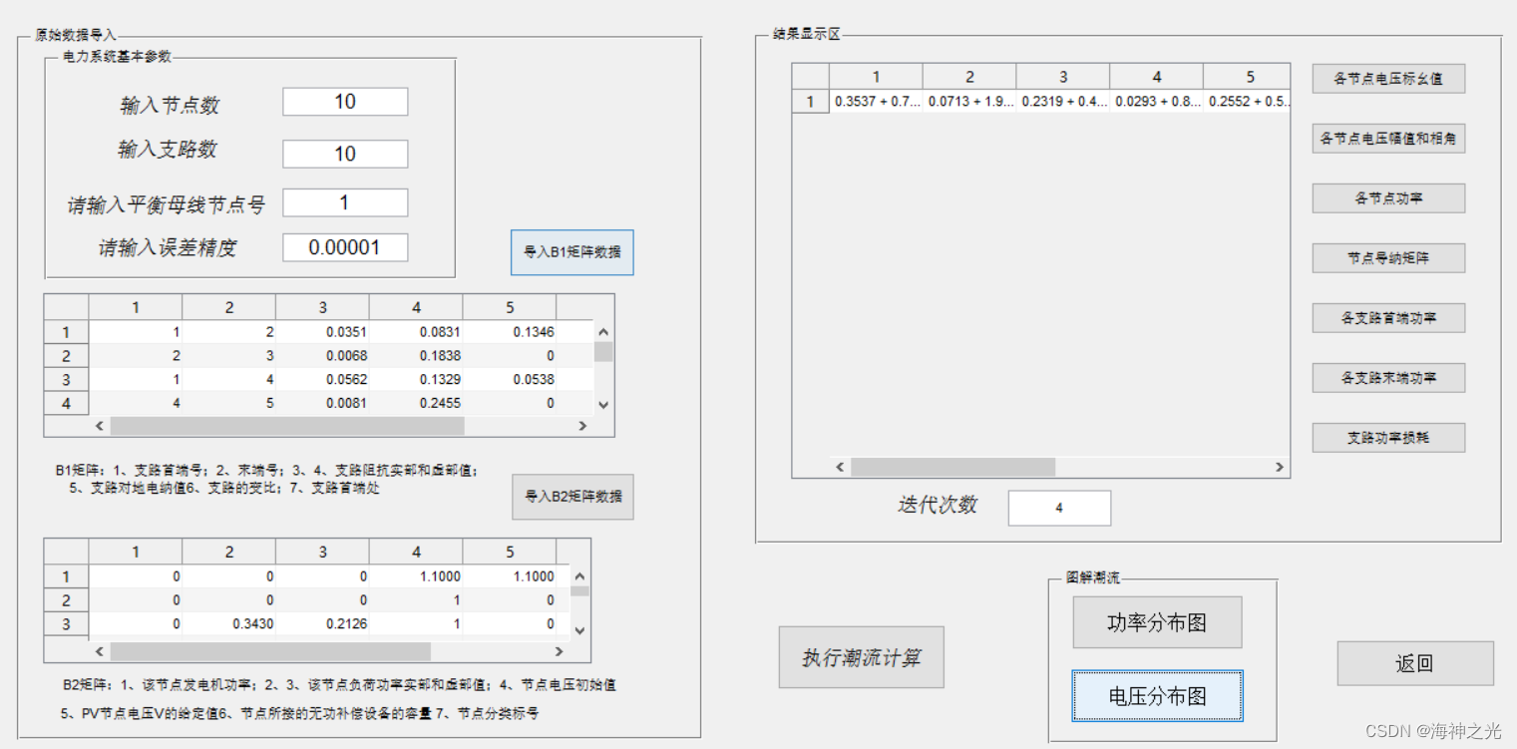1517x749 pixels.
Task: Show 各支路首端功率 results
Action: (x=1388, y=318)
